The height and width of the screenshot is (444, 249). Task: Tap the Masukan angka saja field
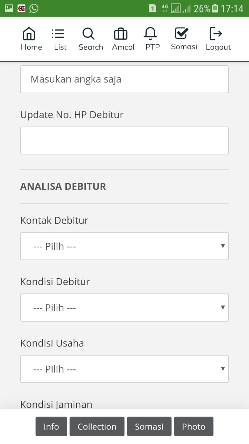pyautogui.click(x=124, y=79)
